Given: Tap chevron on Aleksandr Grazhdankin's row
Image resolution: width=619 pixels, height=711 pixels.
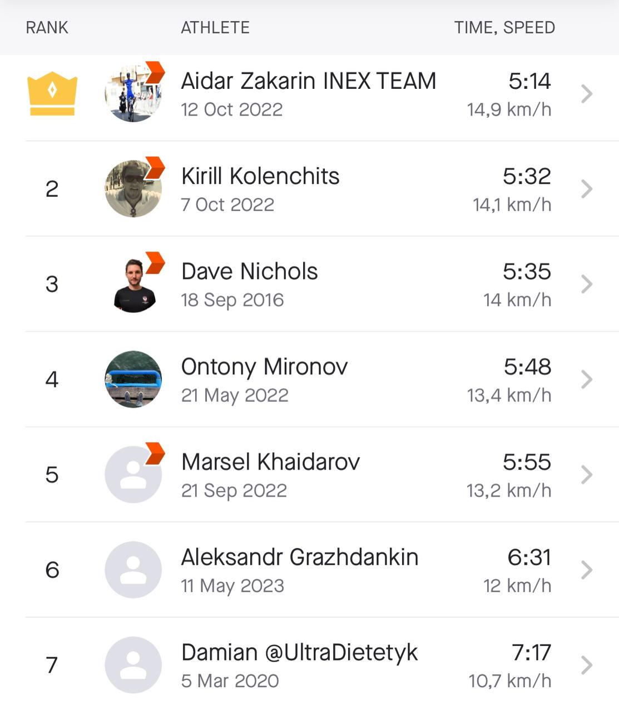Looking at the screenshot, I should pos(587,570).
